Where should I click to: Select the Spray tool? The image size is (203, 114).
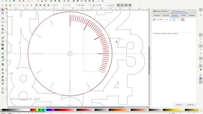[x=3, y=73]
